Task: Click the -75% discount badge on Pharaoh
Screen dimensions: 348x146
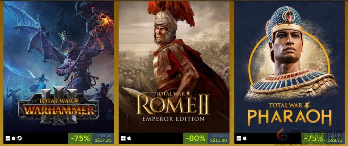Action: click(313, 138)
